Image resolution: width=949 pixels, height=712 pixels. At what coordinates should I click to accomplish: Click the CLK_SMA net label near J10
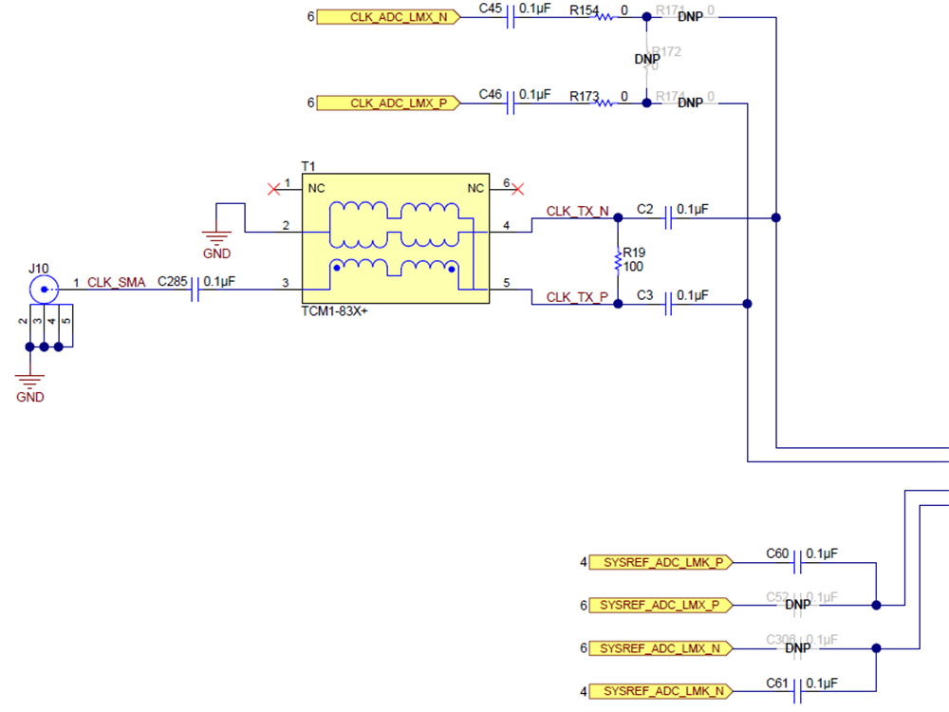coord(116,282)
